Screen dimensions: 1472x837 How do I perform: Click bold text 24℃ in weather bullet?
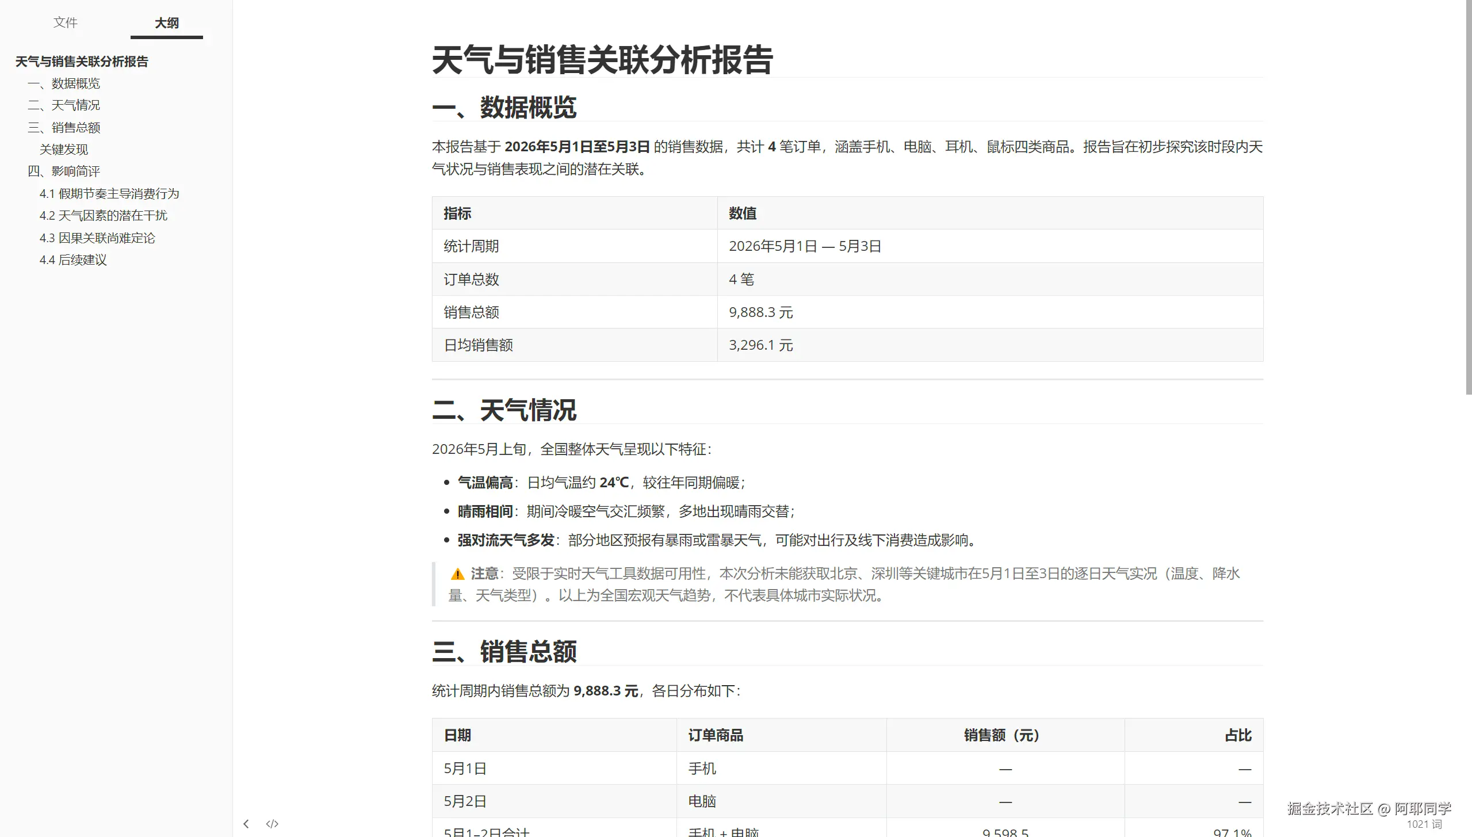point(614,483)
